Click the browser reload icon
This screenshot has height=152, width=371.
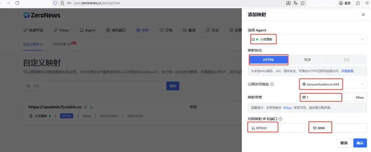point(17,3)
